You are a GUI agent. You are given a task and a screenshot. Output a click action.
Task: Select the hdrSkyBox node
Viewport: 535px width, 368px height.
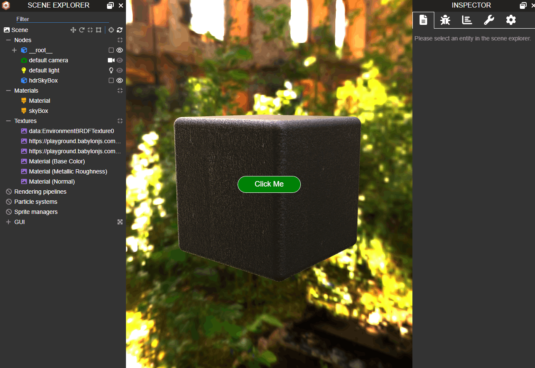click(43, 80)
